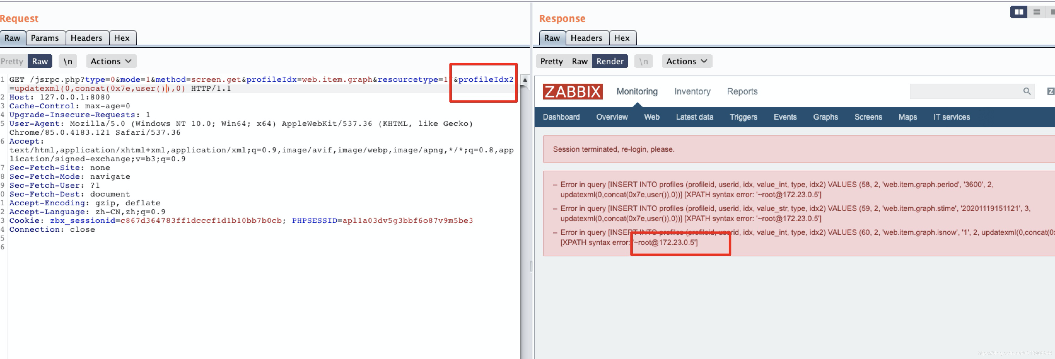Open the request Actions dropdown
The width and height of the screenshot is (1055, 359).
(x=111, y=61)
